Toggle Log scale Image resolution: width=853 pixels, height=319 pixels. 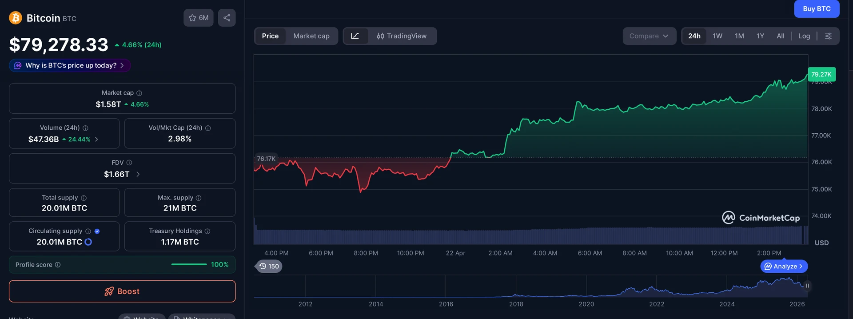tap(804, 36)
